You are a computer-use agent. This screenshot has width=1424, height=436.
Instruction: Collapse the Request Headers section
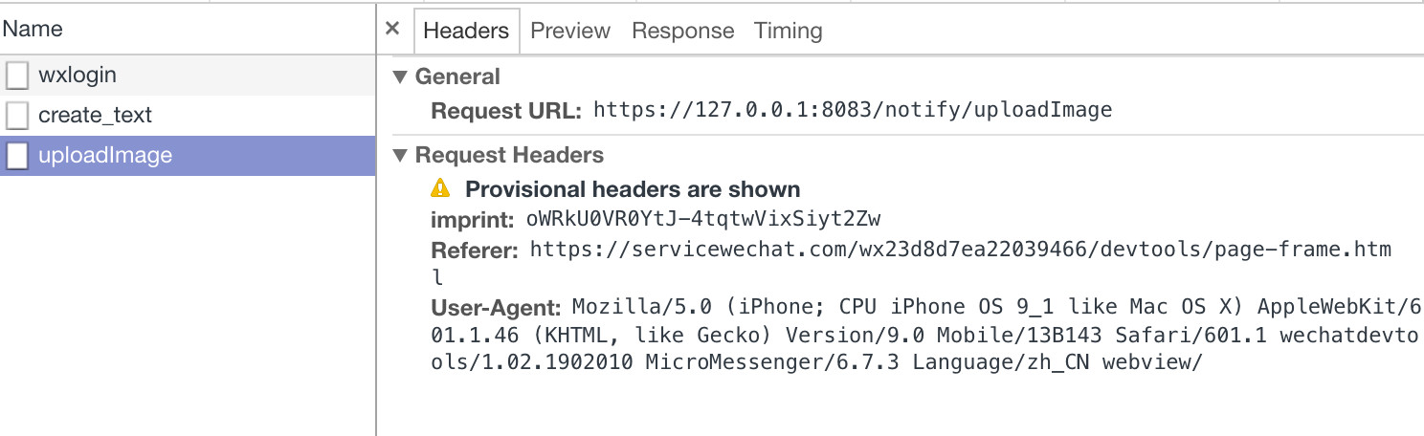401,156
